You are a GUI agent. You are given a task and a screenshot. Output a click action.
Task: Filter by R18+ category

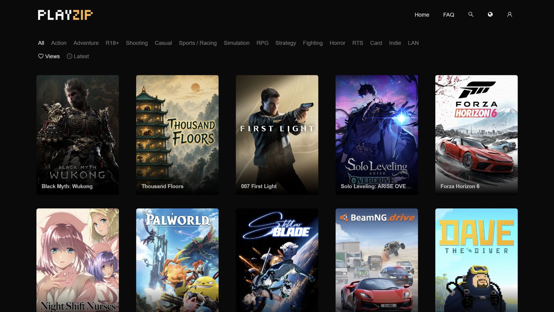112,43
